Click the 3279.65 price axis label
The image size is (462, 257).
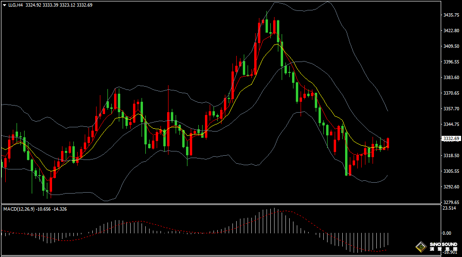point(451,202)
